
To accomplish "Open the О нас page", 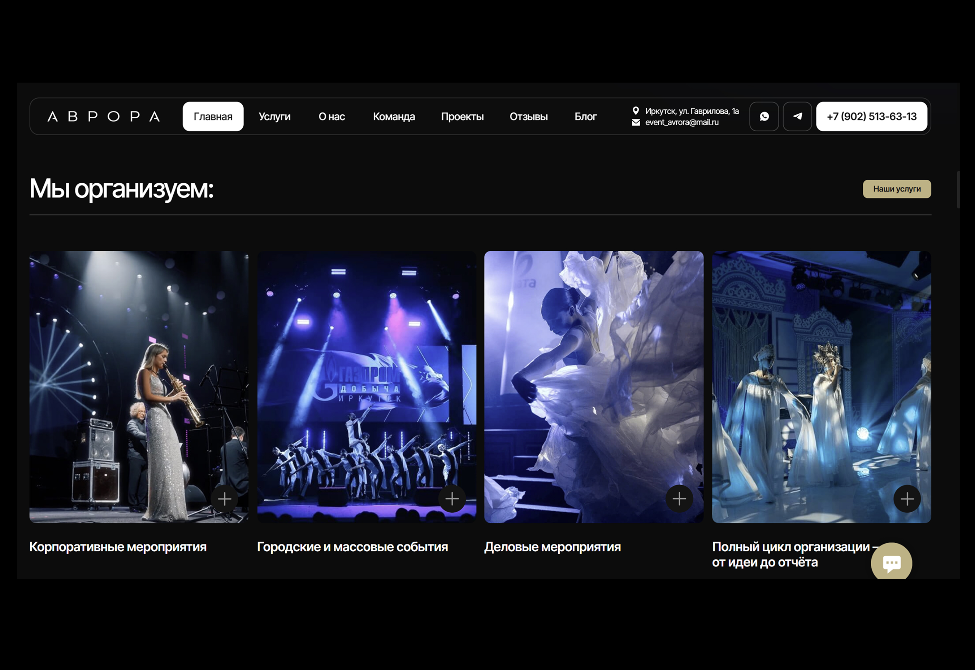I will (x=331, y=116).
